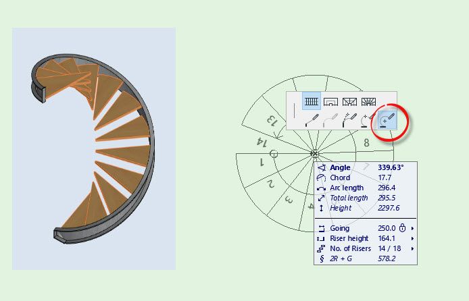The height and width of the screenshot is (301, 469).
Task: Click the No. of Risers label
Action: [350, 248]
